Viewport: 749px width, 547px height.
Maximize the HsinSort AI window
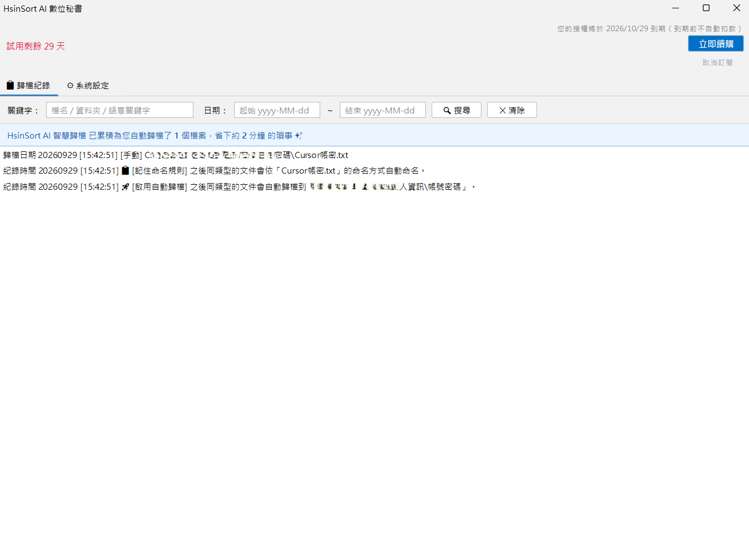pyautogui.click(x=706, y=8)
